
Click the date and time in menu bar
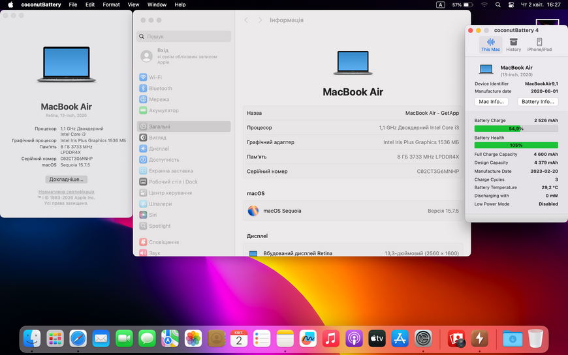point(541,5)
